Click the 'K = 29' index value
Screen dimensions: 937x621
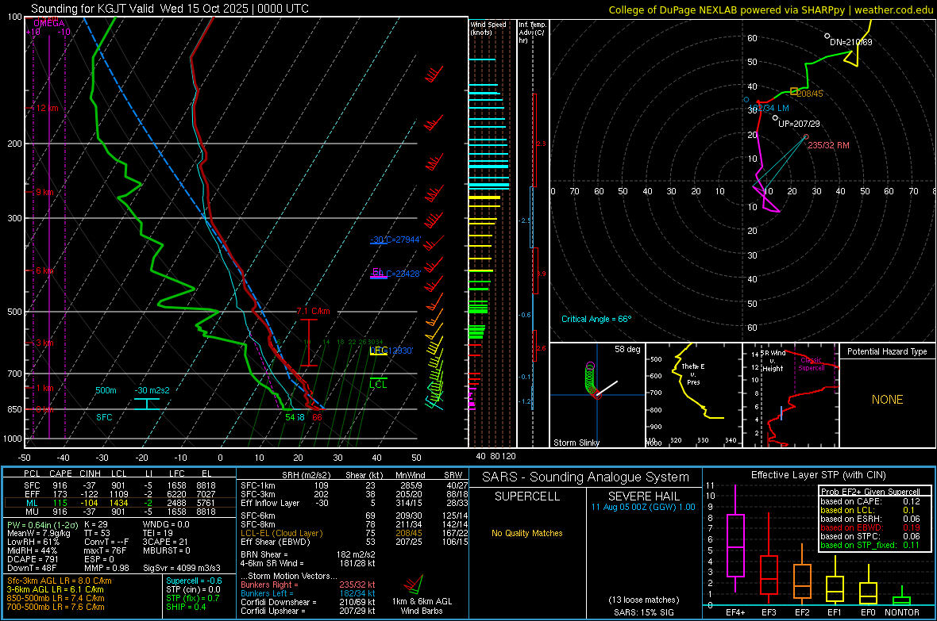click(95, 525)
